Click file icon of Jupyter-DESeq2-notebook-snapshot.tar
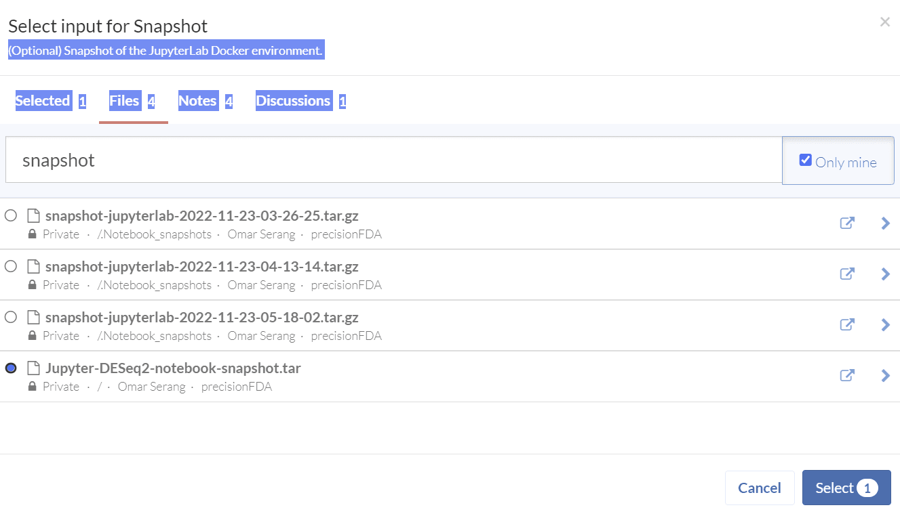The width and height of the screenshot is (900, 516). [33, 368]
